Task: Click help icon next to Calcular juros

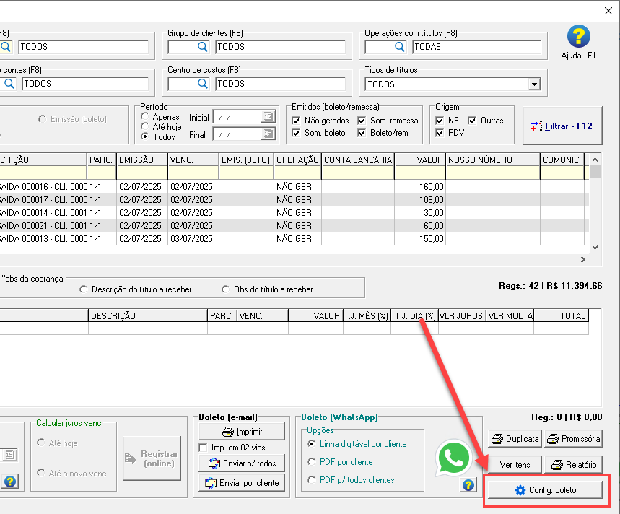Action: tap(10, 482)
